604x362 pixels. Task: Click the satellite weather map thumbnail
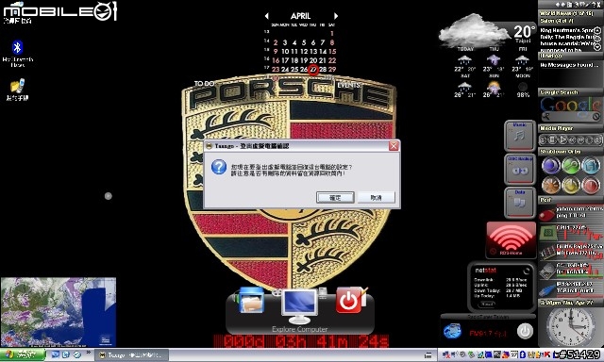pyautogui.click(x=59, y=312)
